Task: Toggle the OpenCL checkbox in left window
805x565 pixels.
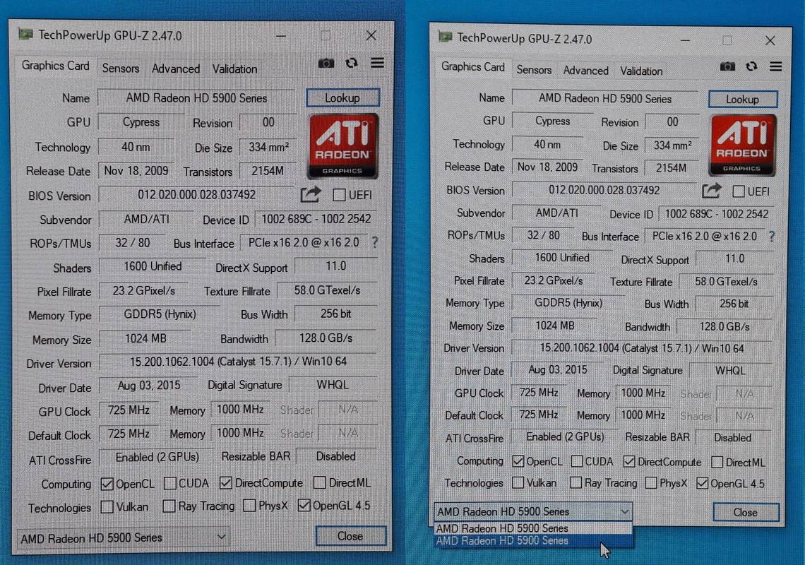Action: (107, 484)
